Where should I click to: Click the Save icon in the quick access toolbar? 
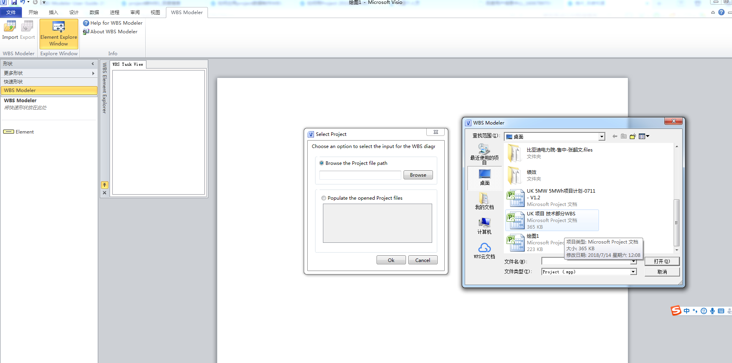[x=14, y=2]
